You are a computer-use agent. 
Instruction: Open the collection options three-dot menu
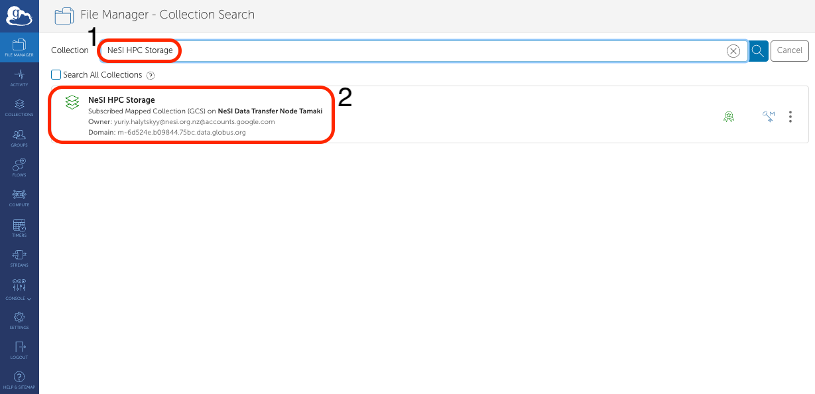[790, 117]
